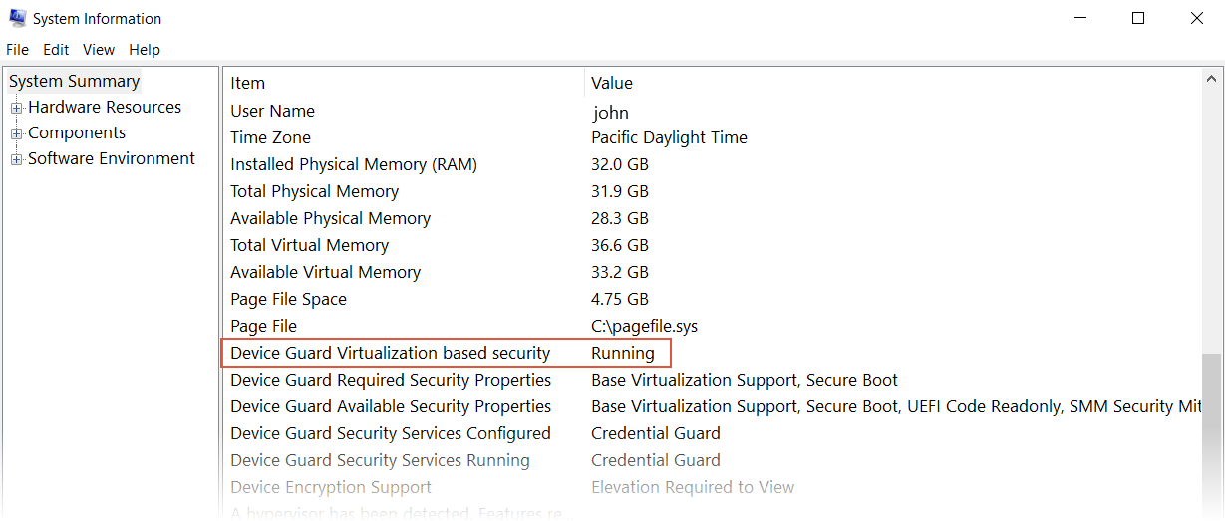This screenshot has height=521, width=1225.
Task: Click the Time Zone row
Action: 271,137
